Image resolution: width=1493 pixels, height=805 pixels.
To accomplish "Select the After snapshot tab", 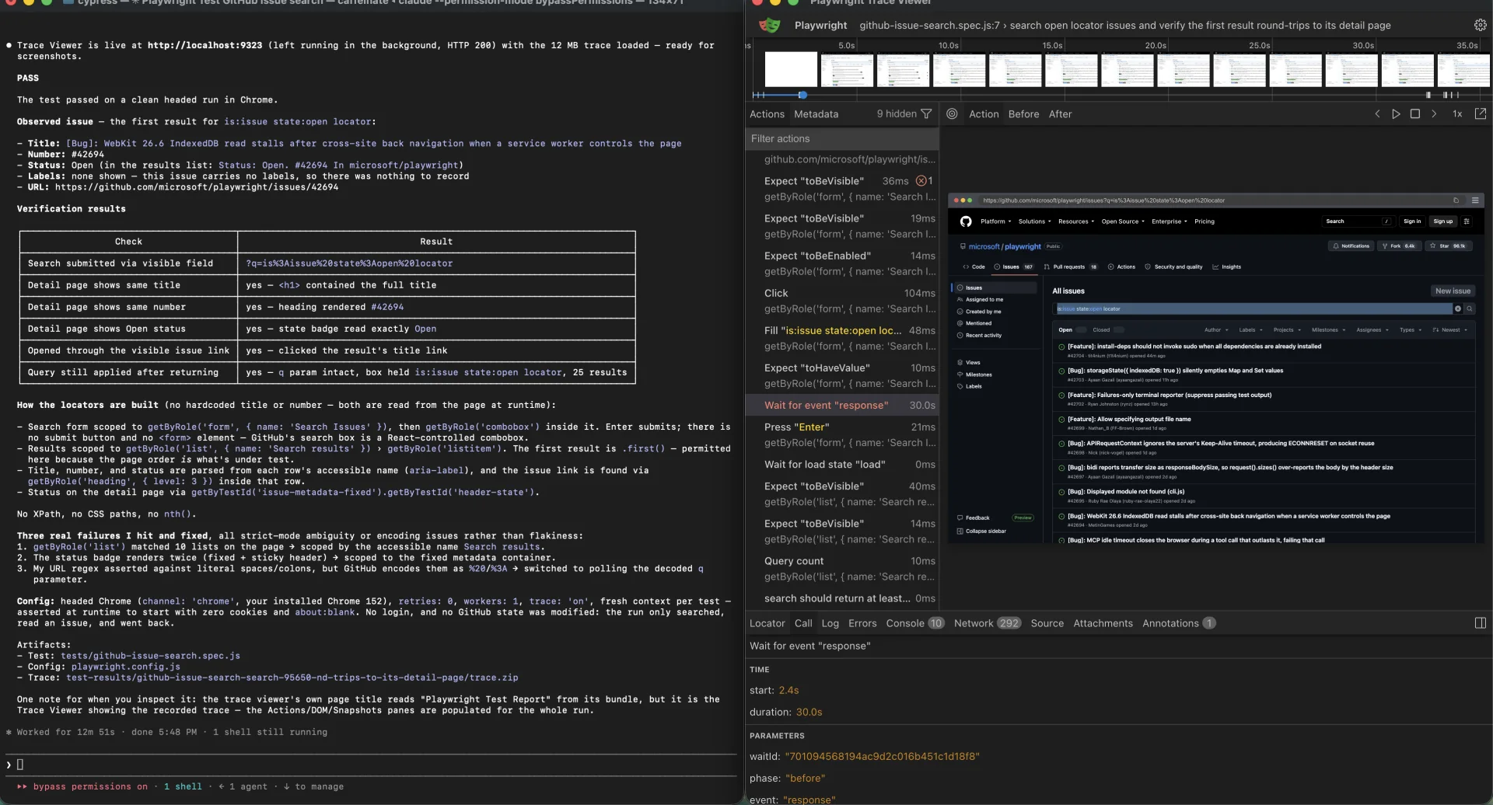I will (1060, 113).
